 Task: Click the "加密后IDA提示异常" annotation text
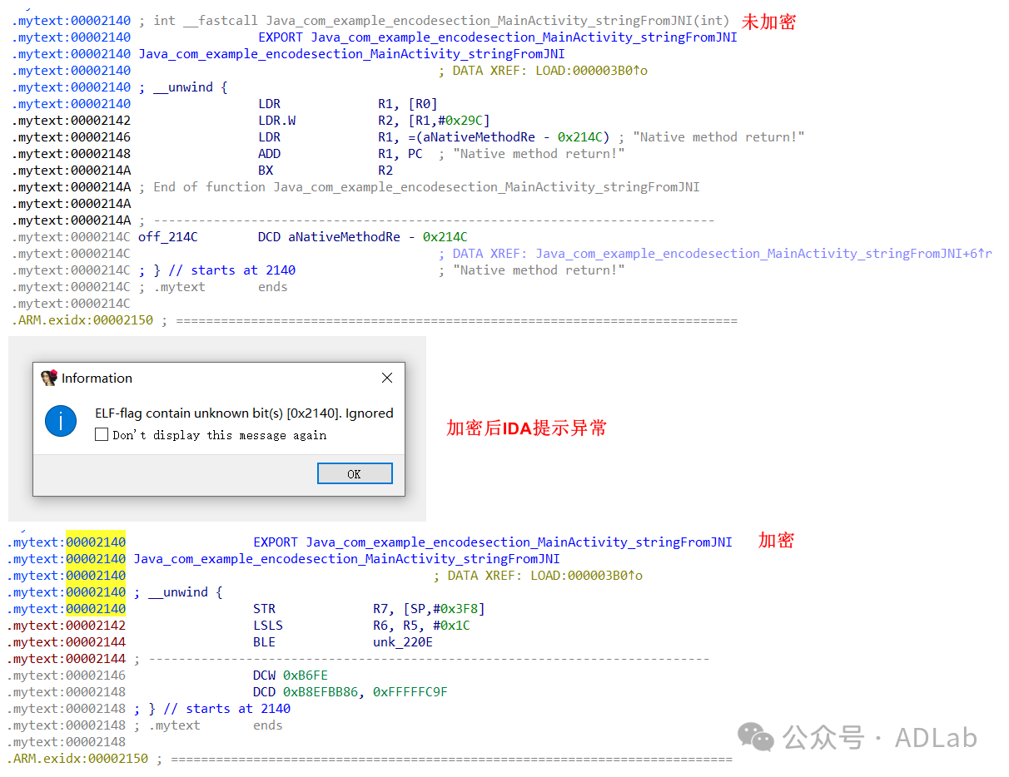526,428
